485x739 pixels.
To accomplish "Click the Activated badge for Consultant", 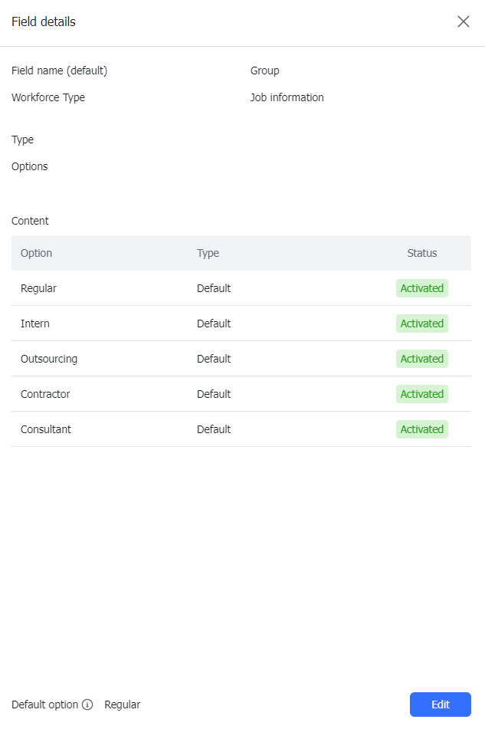I will pyautogui.click(x=421, y=429).
